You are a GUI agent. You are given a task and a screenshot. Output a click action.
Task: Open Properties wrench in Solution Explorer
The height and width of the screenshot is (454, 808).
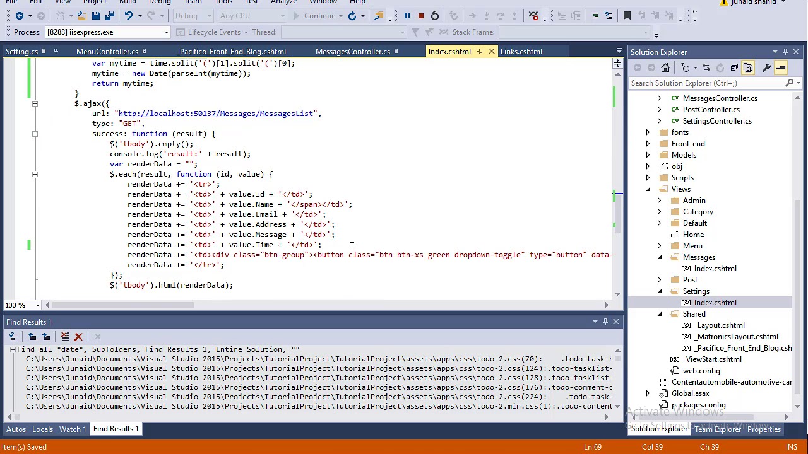pos(766,67)
